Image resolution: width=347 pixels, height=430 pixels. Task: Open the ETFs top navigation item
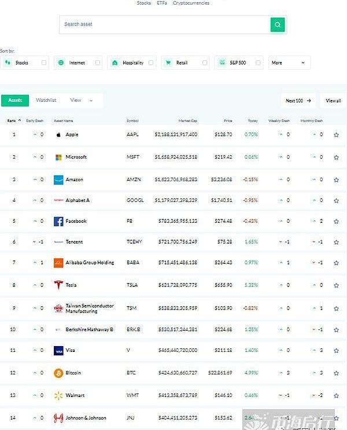click(162, 3)
